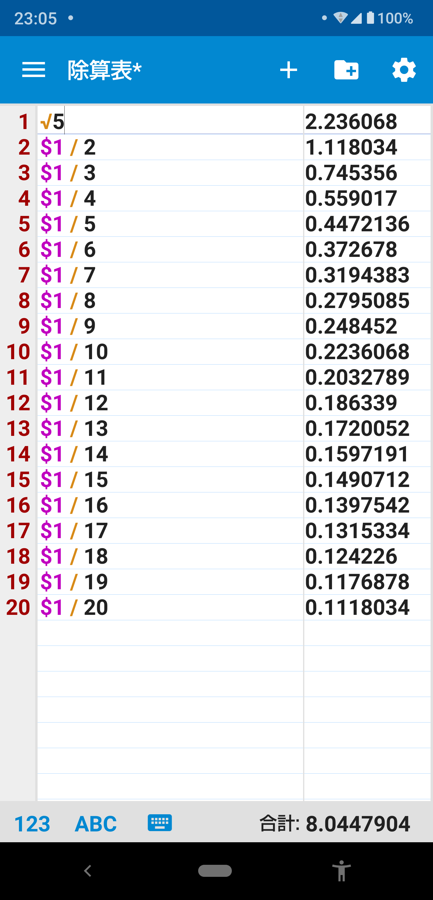Tap status bar clock 23:05
This screenshot has height=900, width=433.
35,18
